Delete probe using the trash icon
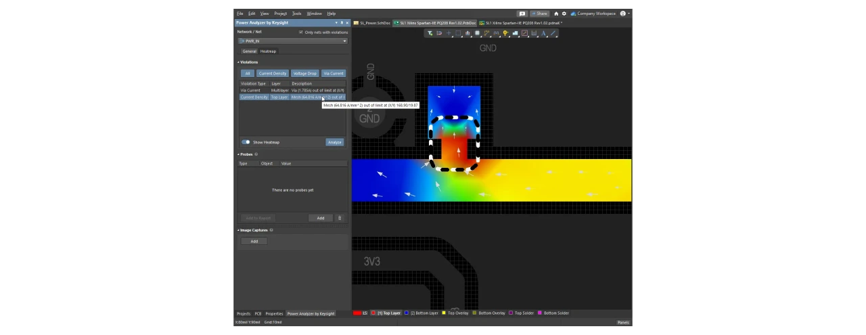Screen dimensions: 866x335 click(340, 218)
